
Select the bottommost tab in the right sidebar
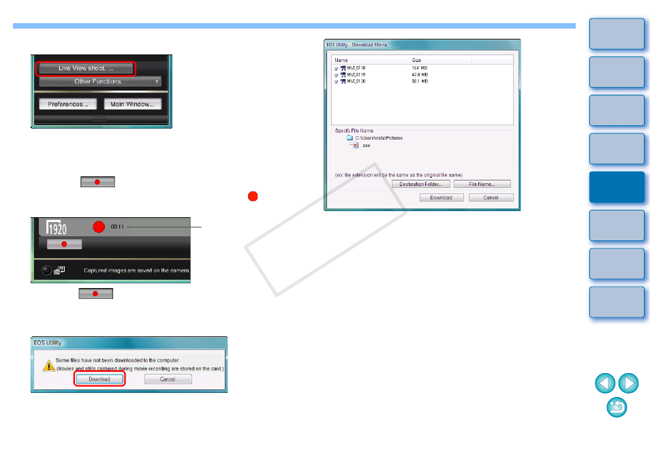point(617,302)
